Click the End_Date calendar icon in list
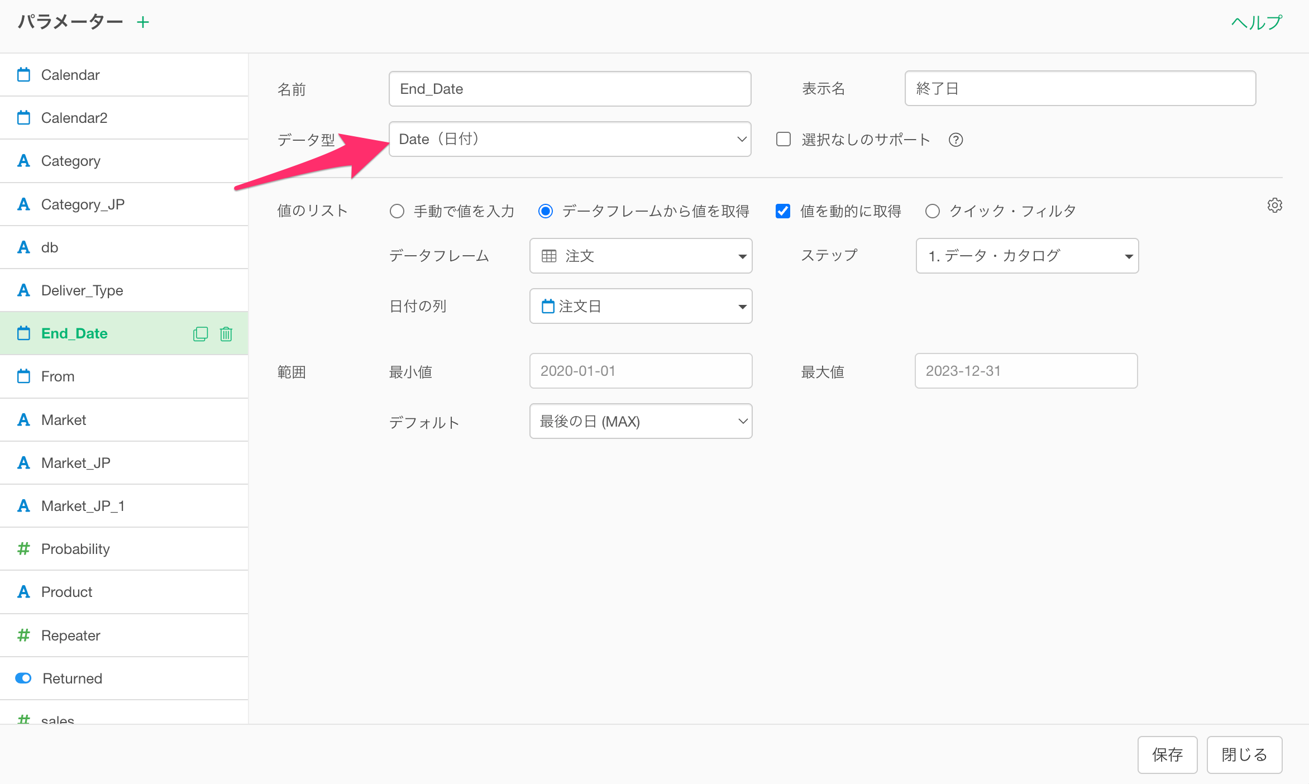Image resolution: width=1309 pixels, height=784 pixels. point(23,333)
